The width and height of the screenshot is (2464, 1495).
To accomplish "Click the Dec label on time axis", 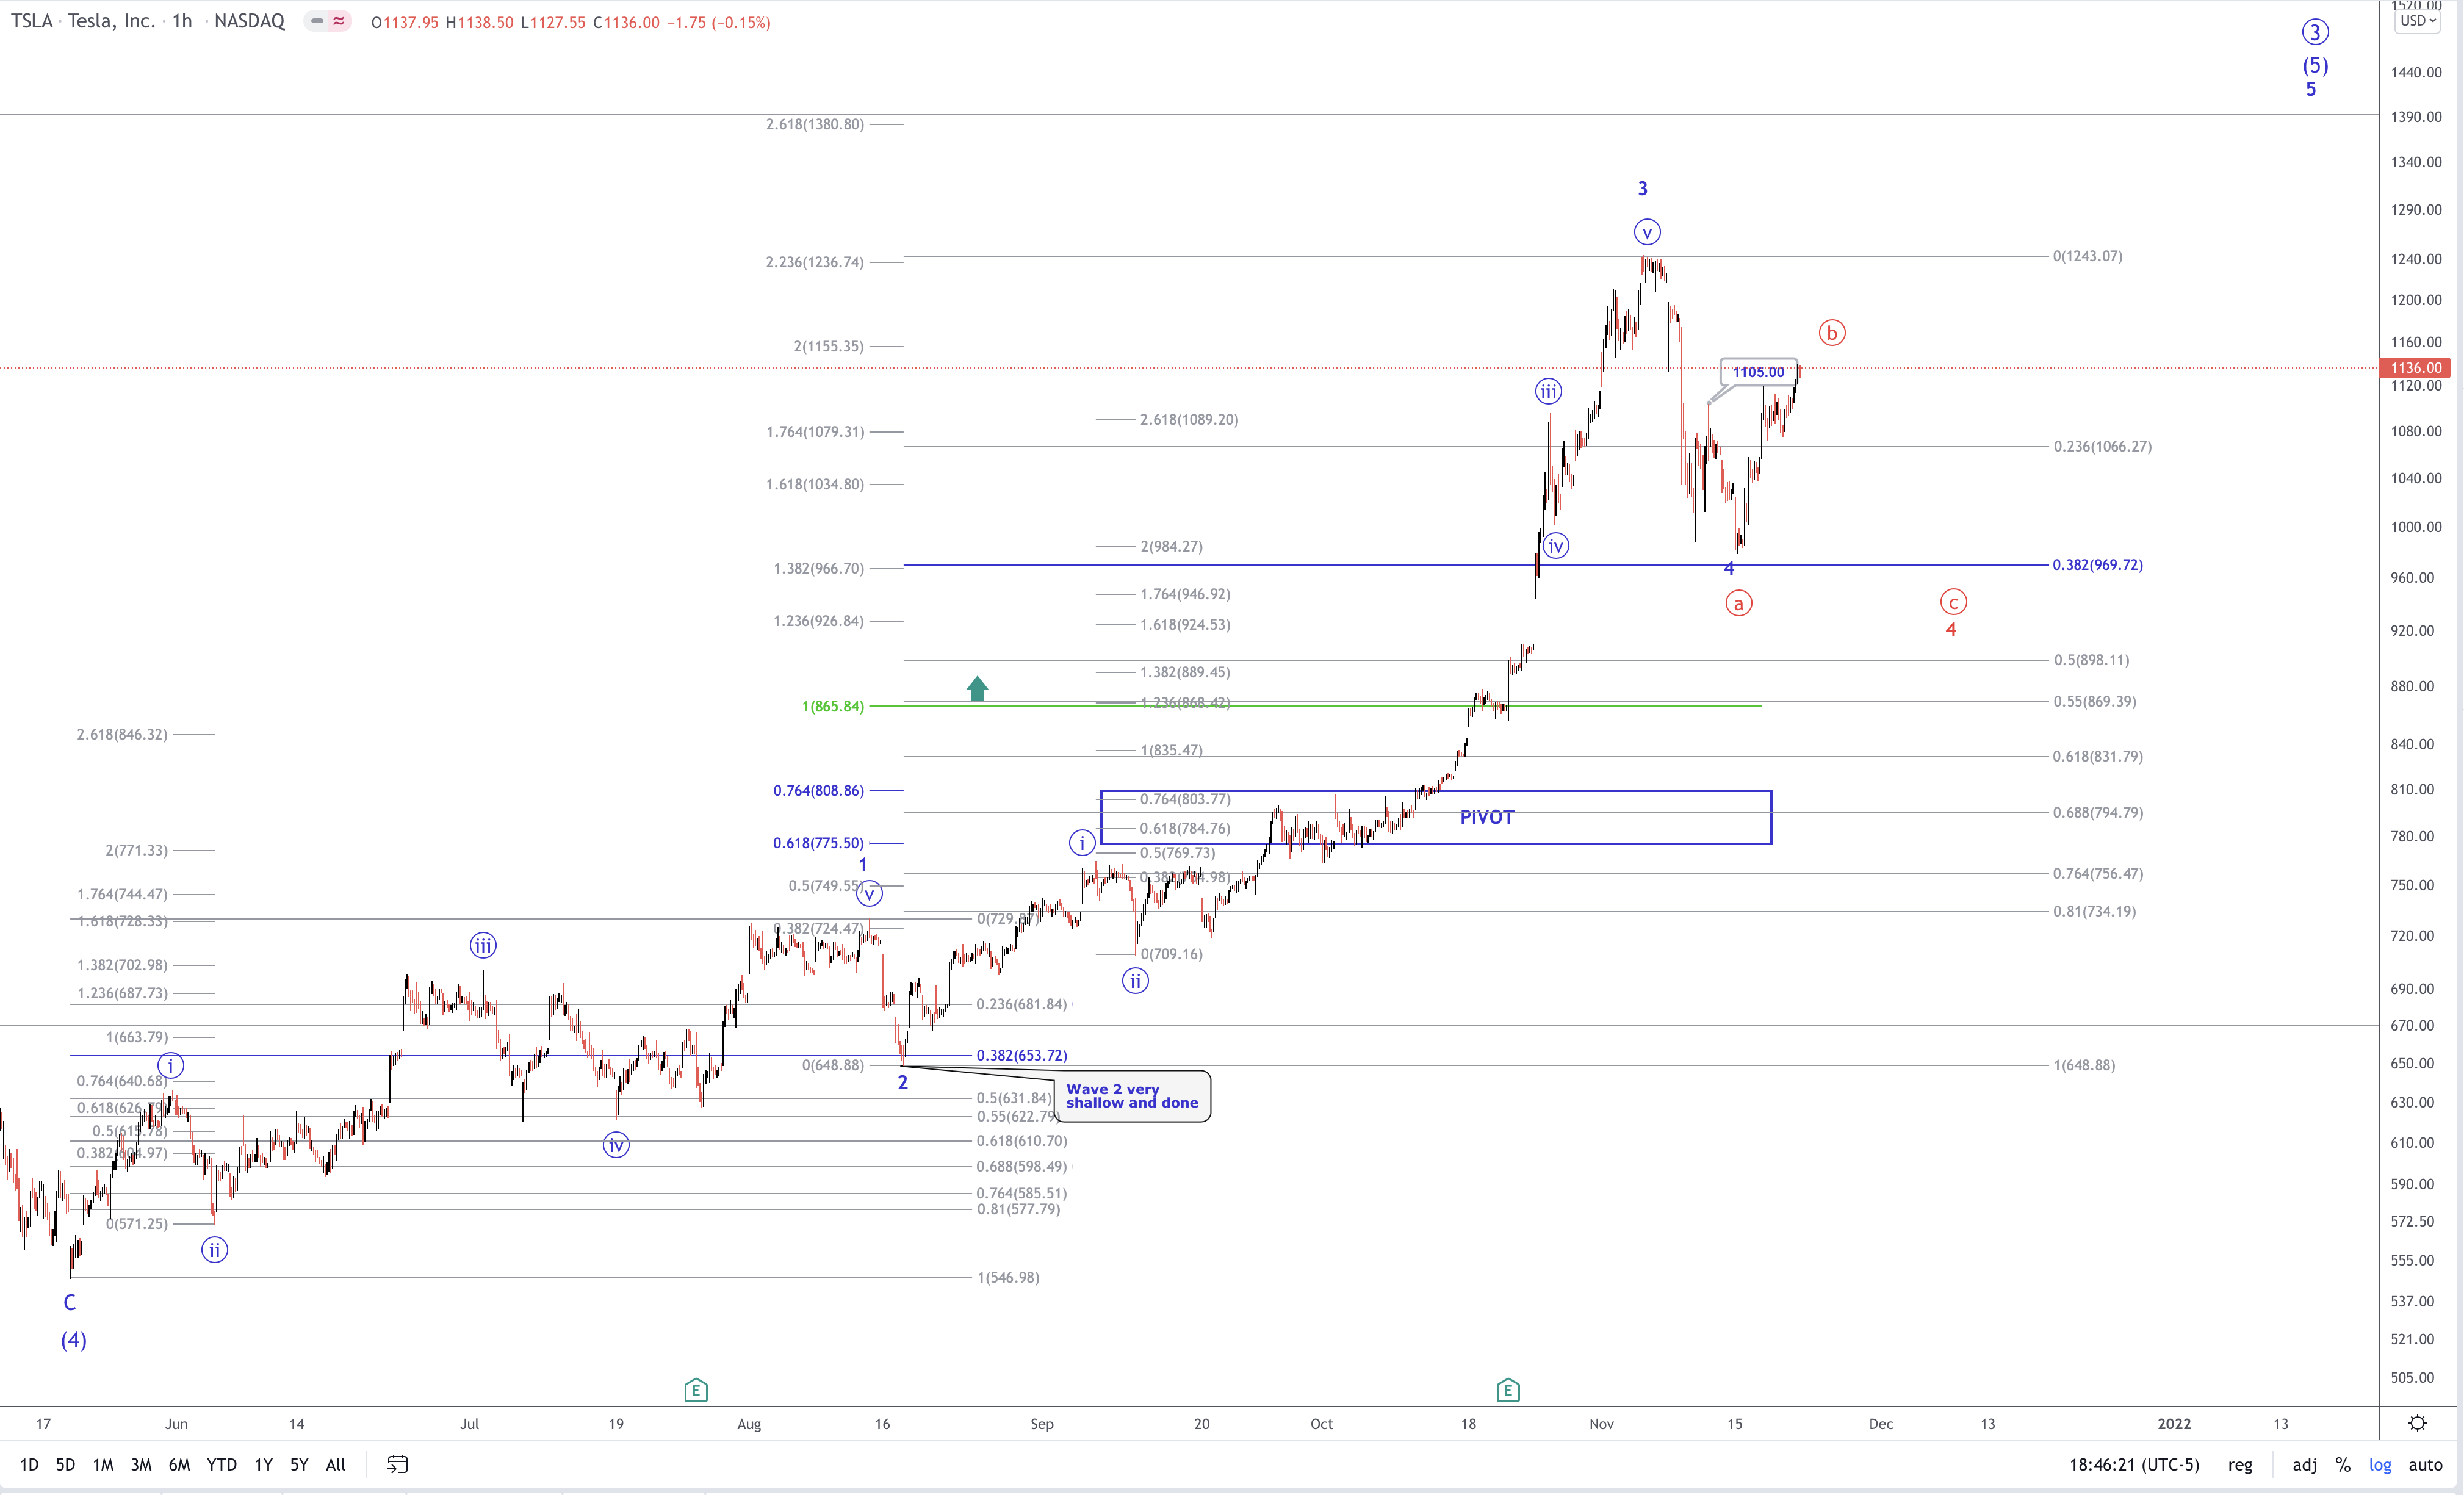I will click(1880, 1423).
